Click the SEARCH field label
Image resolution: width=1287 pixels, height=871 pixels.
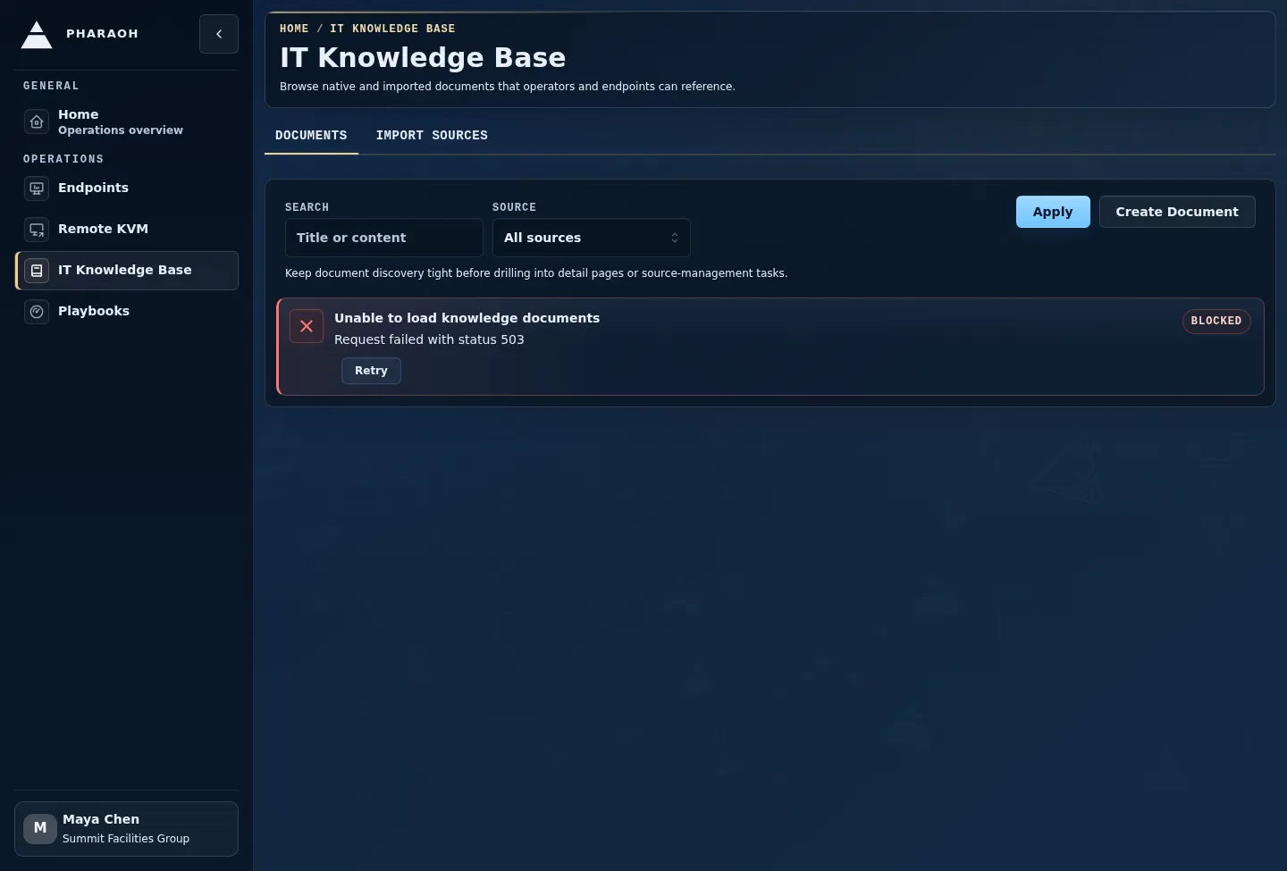point(307,207)
